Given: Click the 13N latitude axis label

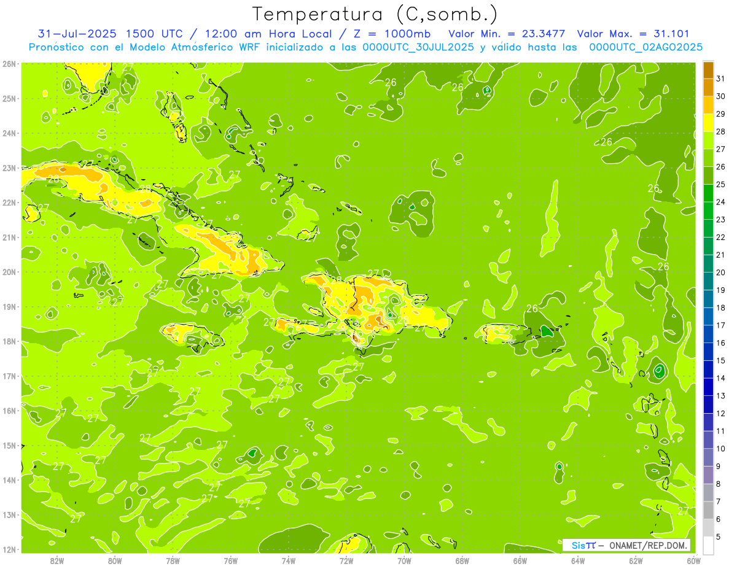Looking at the screenshot, I should click(x=10, y=514).
